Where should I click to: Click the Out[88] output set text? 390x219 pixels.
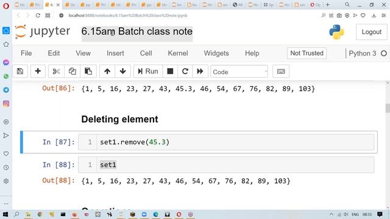click(186, 181)
